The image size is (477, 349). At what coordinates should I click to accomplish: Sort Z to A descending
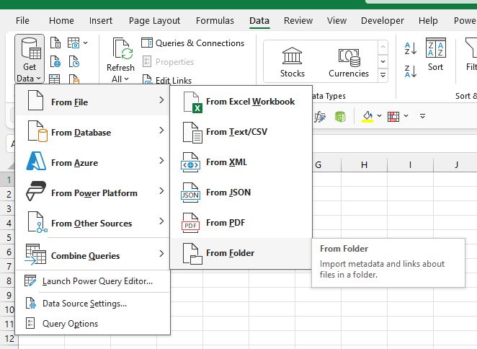point(411,71)
